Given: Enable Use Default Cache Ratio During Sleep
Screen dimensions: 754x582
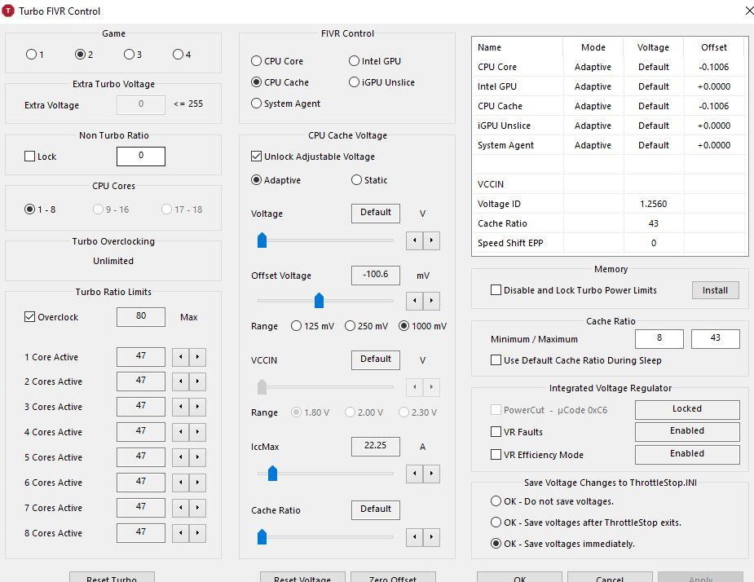Looking at the screenshot, I should 496,359.
